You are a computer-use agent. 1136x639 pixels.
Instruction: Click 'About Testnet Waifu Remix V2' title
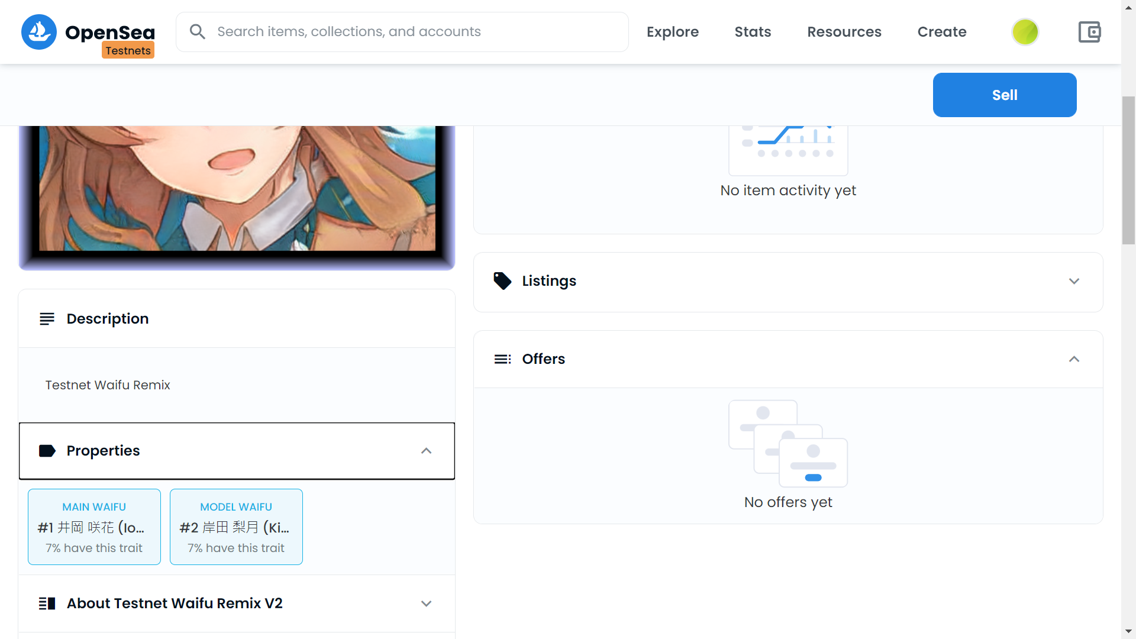(x=175, y=603)
